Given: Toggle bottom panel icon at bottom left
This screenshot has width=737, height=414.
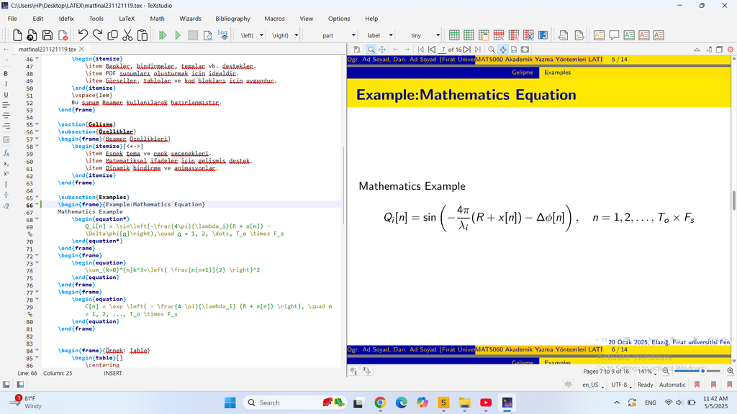Looking at the screenshot, I should click(20, 385).
